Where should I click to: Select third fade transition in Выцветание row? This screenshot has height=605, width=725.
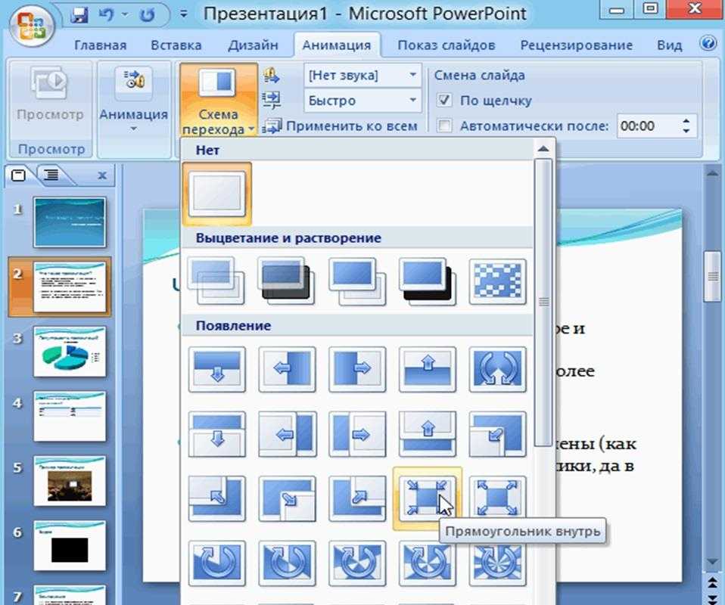(357, 281)
